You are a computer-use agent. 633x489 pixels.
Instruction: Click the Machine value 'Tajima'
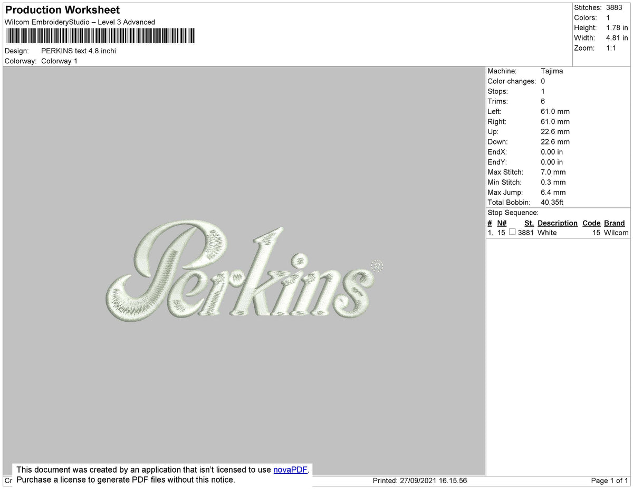(x=552, y=71)
